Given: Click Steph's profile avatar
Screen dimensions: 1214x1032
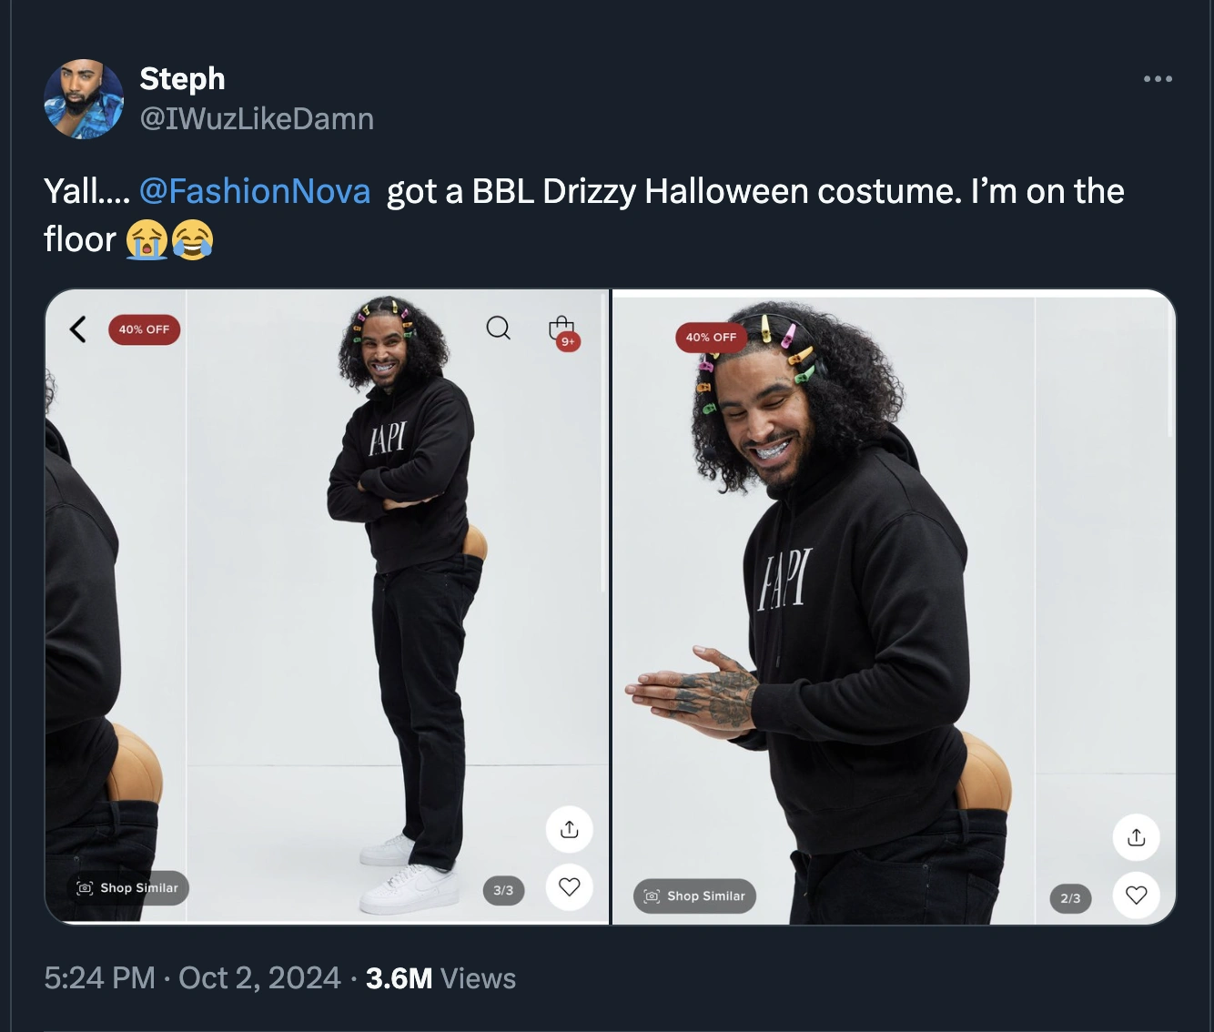Looking at the screenshot, I should tap(84, 99).
